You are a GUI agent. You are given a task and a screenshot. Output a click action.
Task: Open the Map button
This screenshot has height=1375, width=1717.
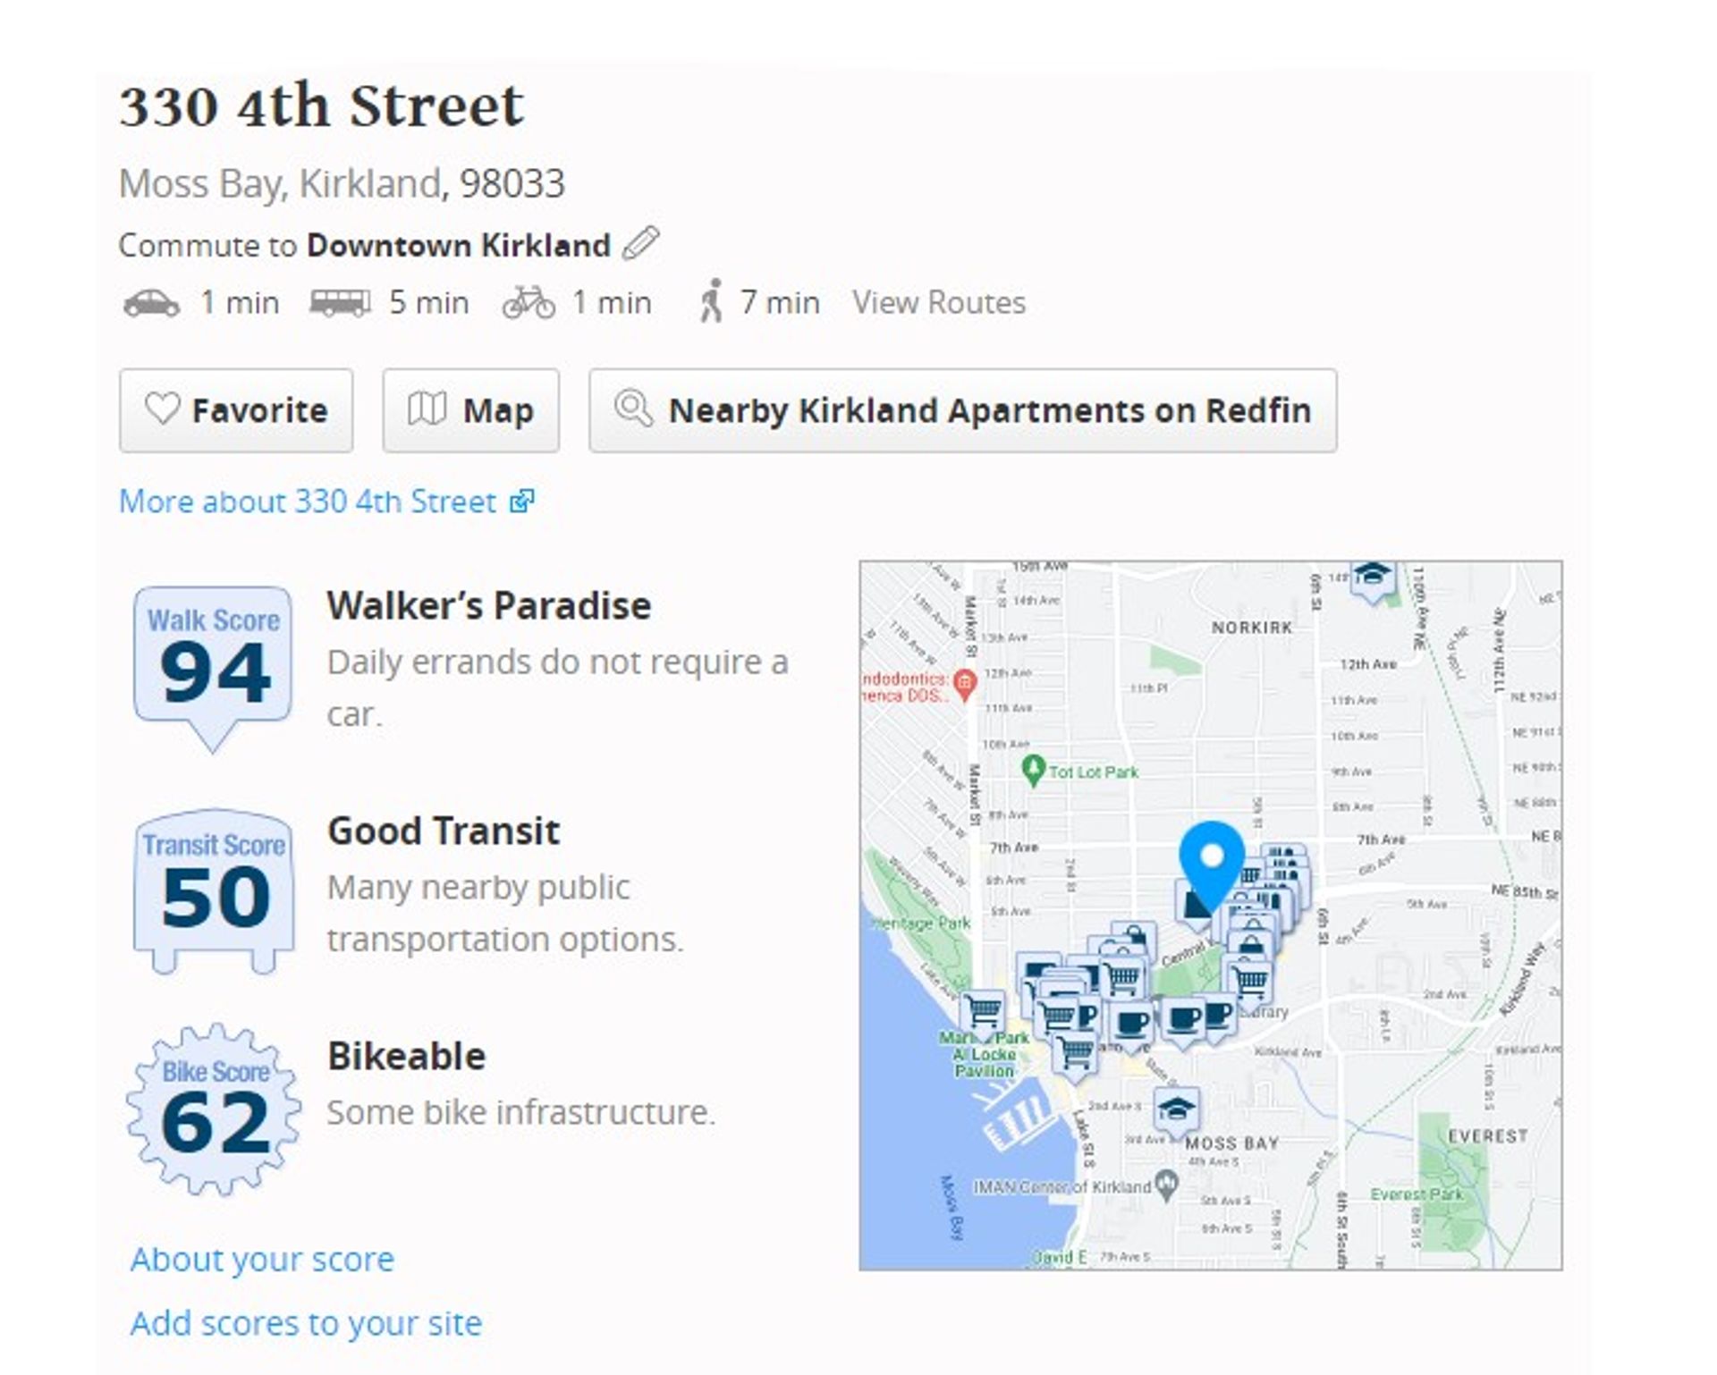(x=471, y=410)
